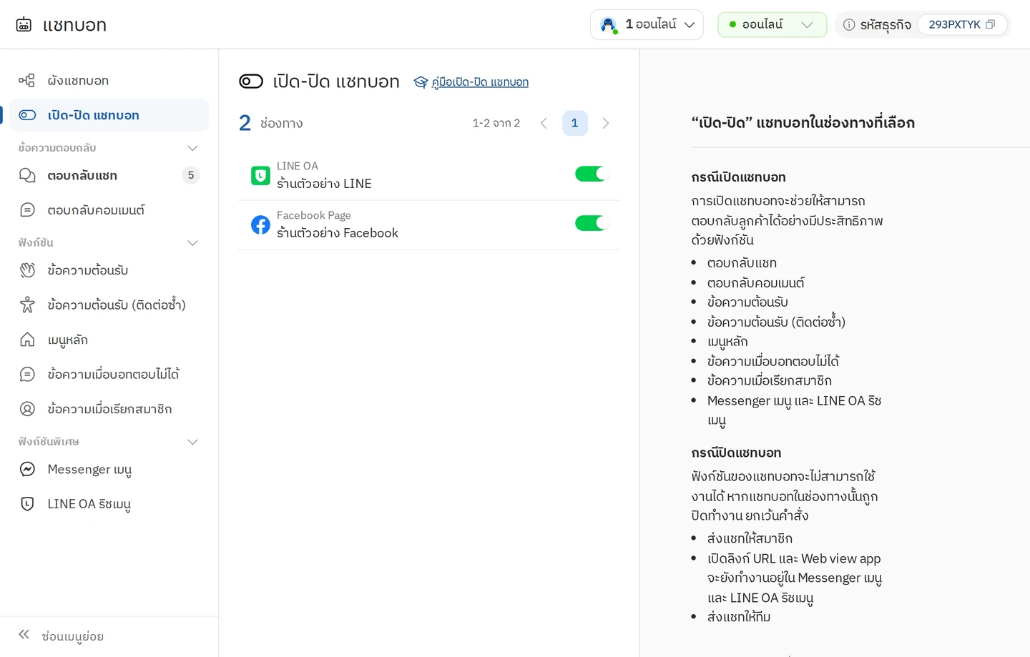The image size is (1030, 657).
Task: Click the toggle icon beside page title
Action: click(x=251, y=81)
